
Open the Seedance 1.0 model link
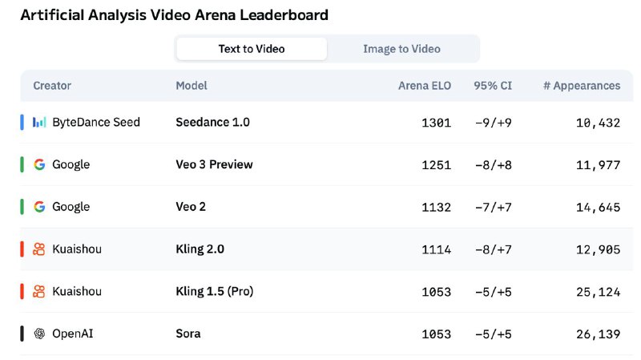(x=212, y=123)
